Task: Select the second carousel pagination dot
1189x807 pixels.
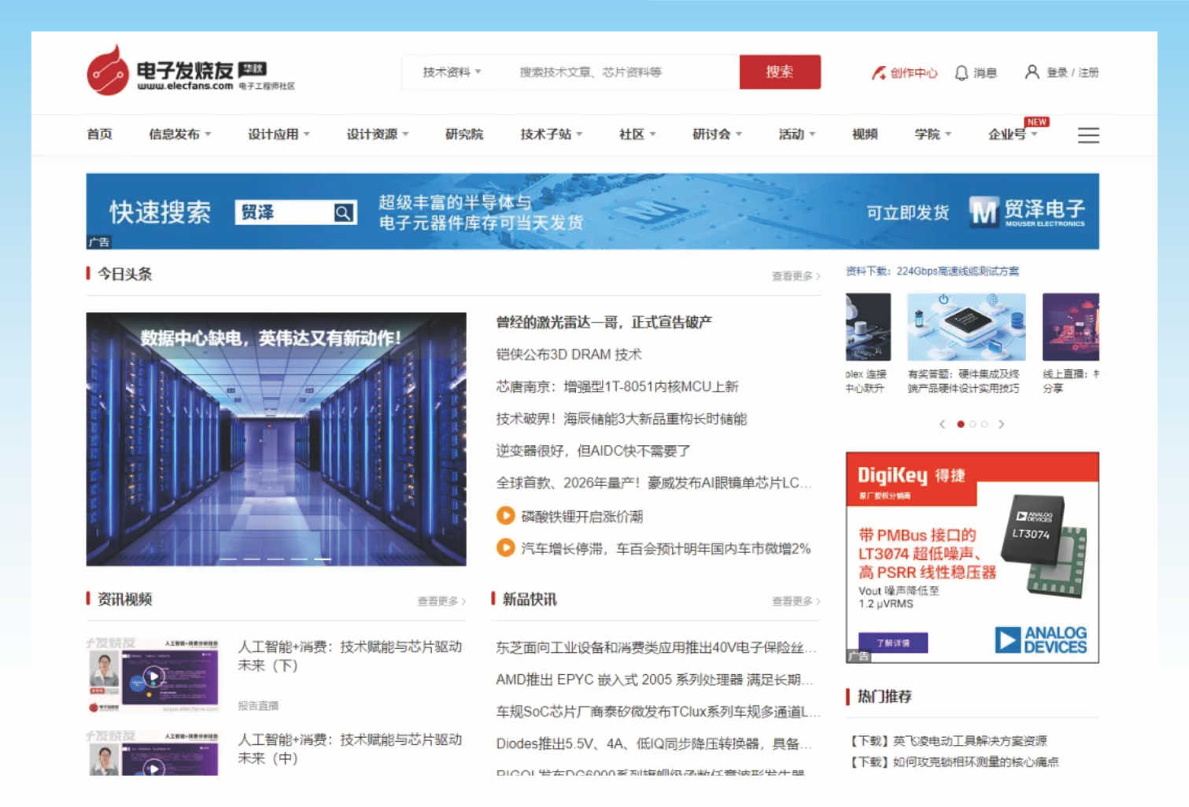Action: pyautogui.click(x=973, y=424)
